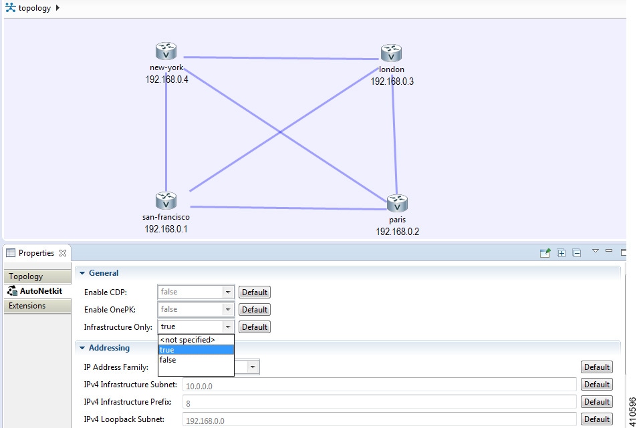Collapse the Addressing section

(83, 347)
